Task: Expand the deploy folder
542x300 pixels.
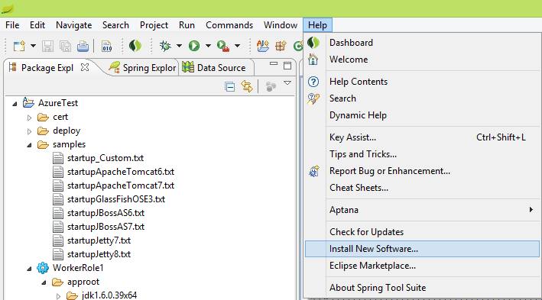Action: click(29, 131)
